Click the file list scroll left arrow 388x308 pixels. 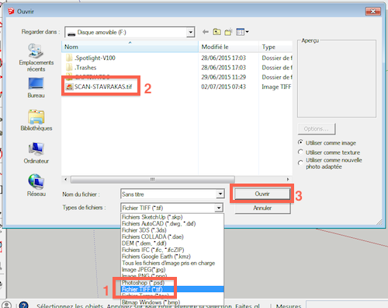66,180
